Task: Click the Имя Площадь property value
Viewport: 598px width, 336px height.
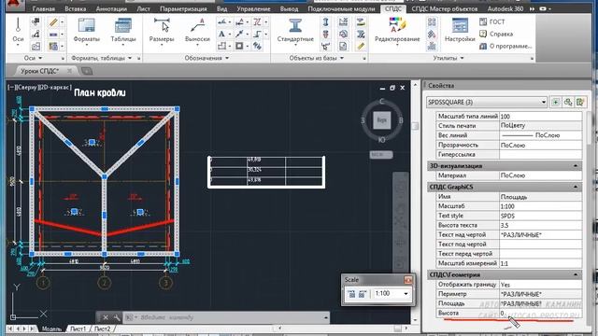Action: [x=540, y=197]
